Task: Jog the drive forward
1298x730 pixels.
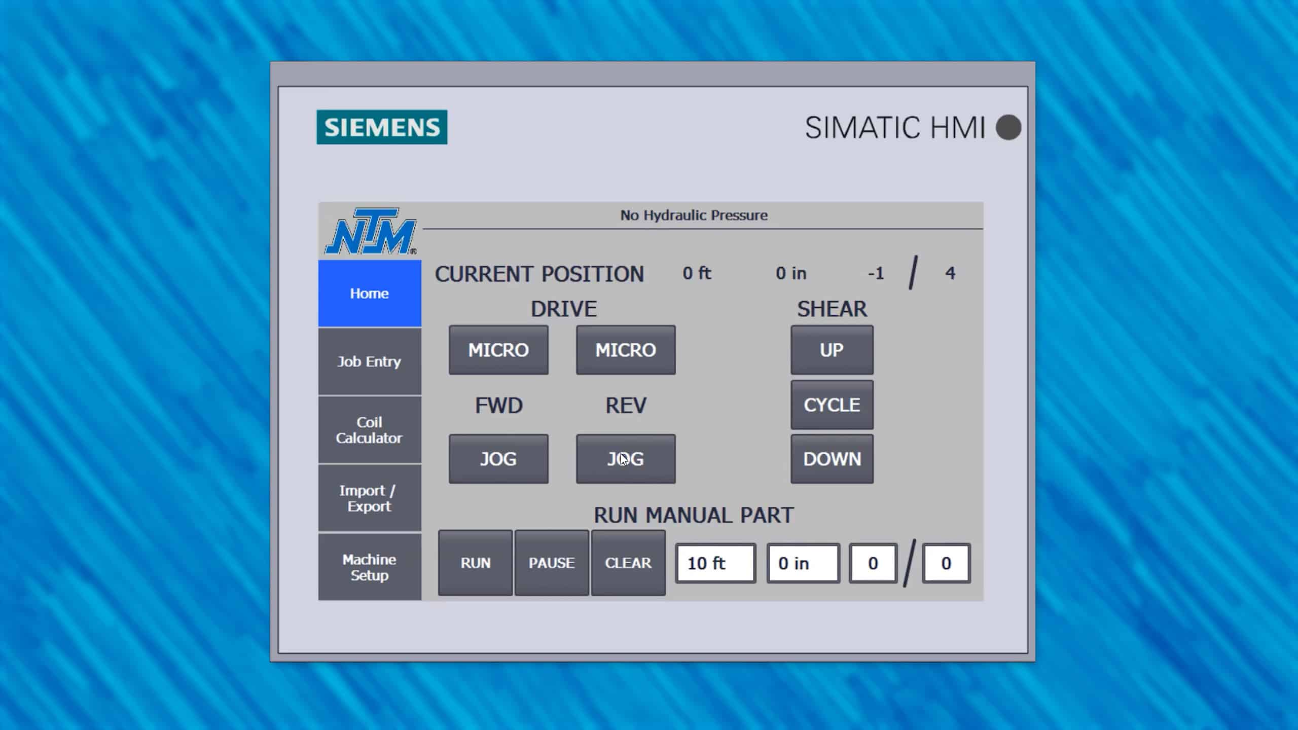Action: coord(498,459)
